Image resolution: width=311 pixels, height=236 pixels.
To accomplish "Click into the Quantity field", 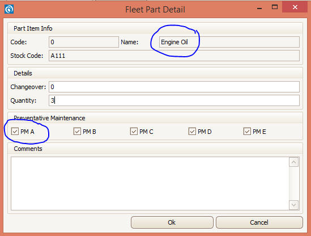I will (174, 100).
